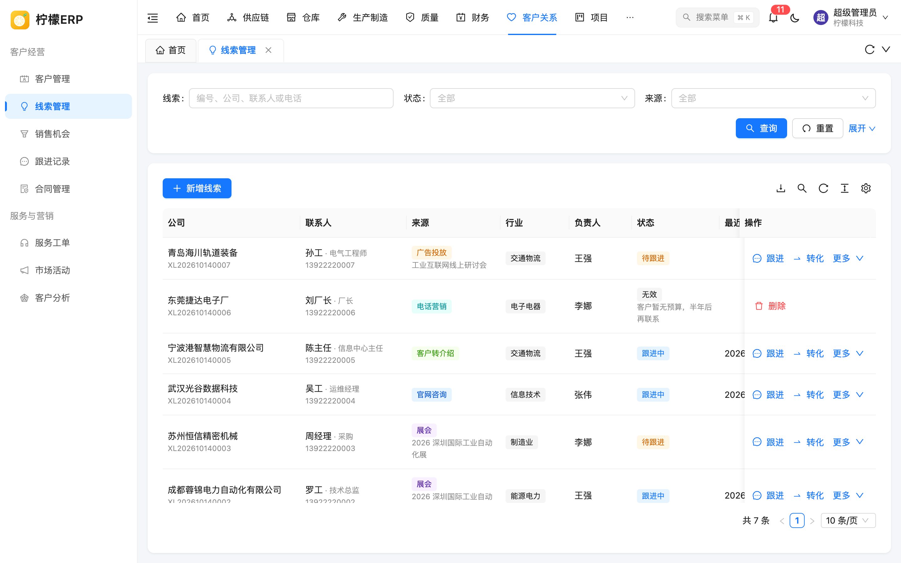The height and width of the screenshot is (563, 901).
Task: Open the notification bell
Action: tap(773, 18)
